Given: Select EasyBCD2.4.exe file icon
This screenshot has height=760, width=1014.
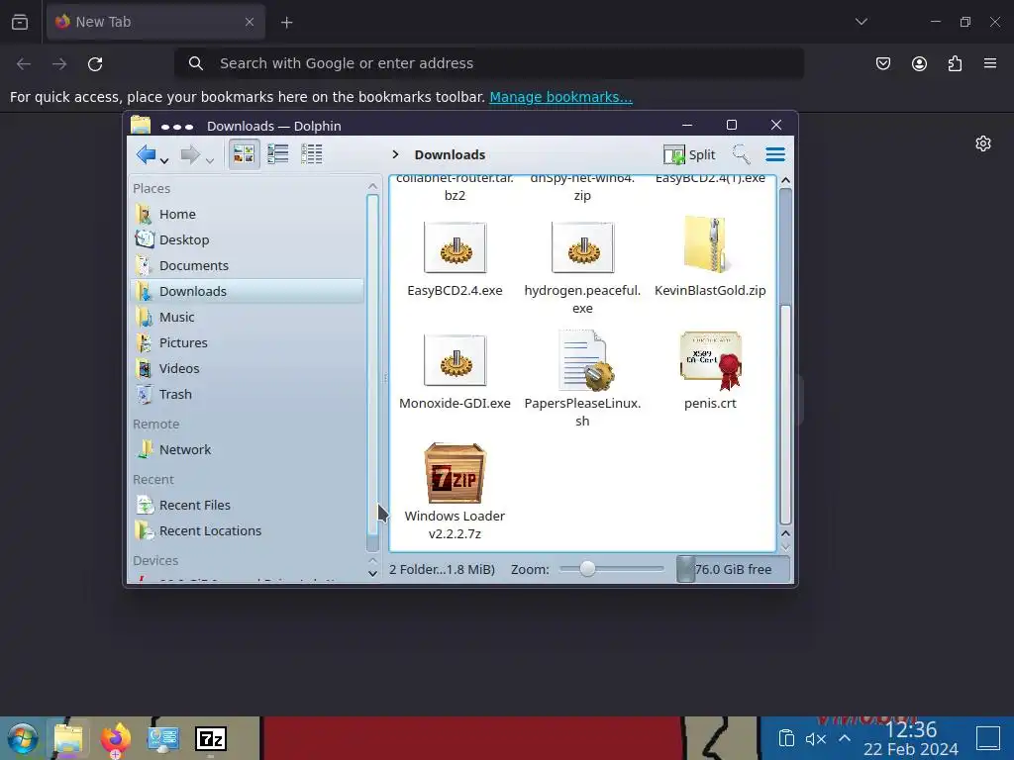Looking at the screenshot, I should pos(455,247).
